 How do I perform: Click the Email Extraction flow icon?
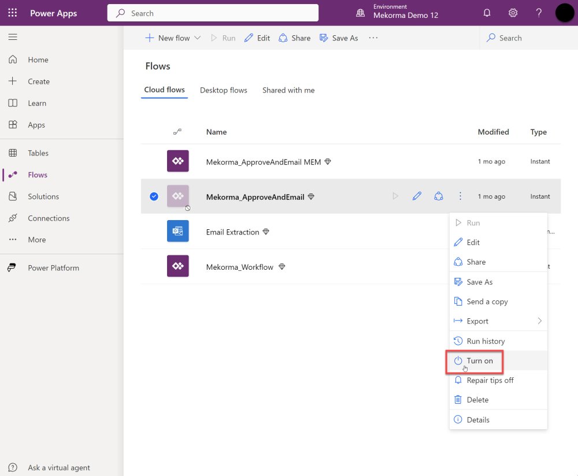(x=177, y=231)
